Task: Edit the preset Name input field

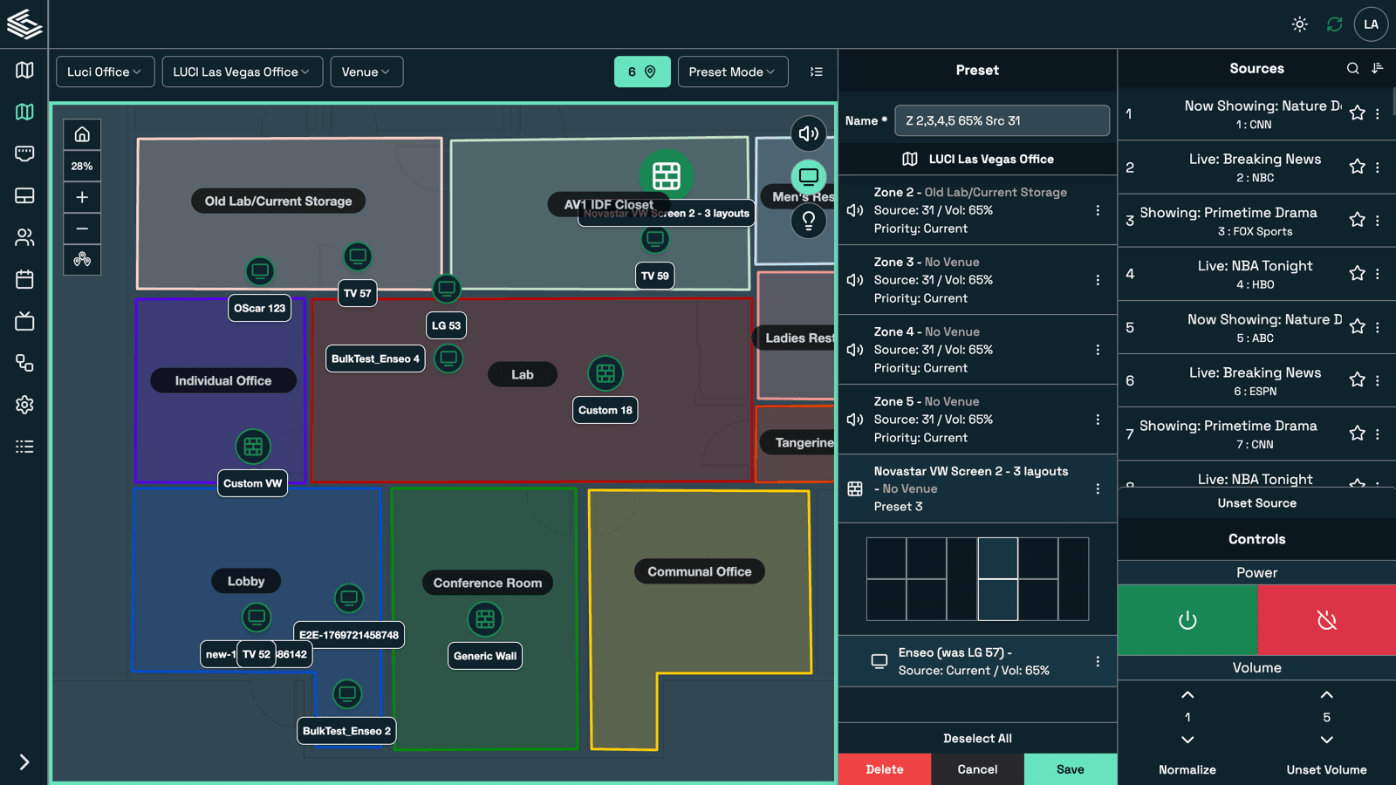Action: coord(1002,120)
